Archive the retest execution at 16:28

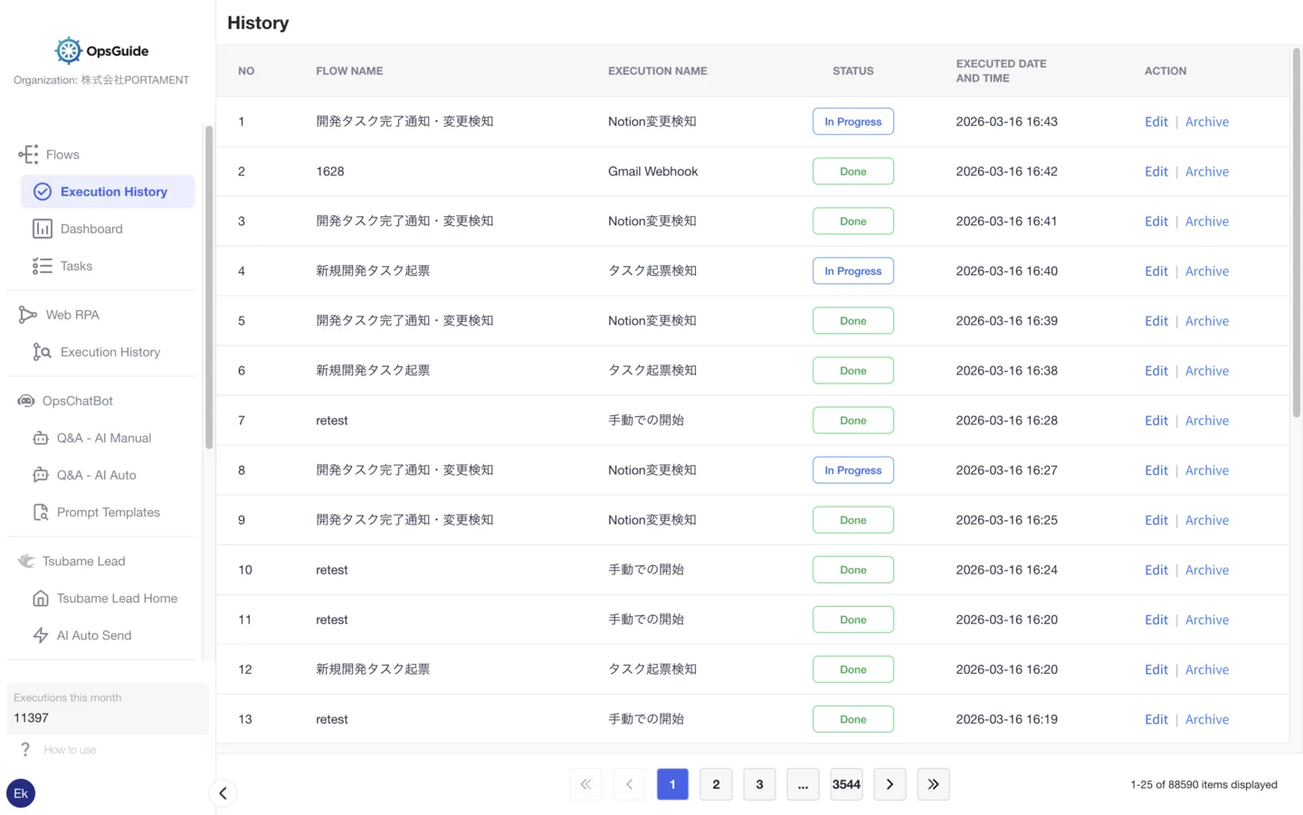pos(1207,420)
